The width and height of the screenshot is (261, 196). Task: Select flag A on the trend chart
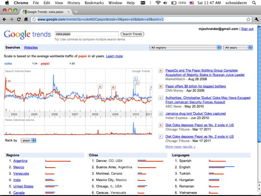pyautogui.click(x=100, y=87)
